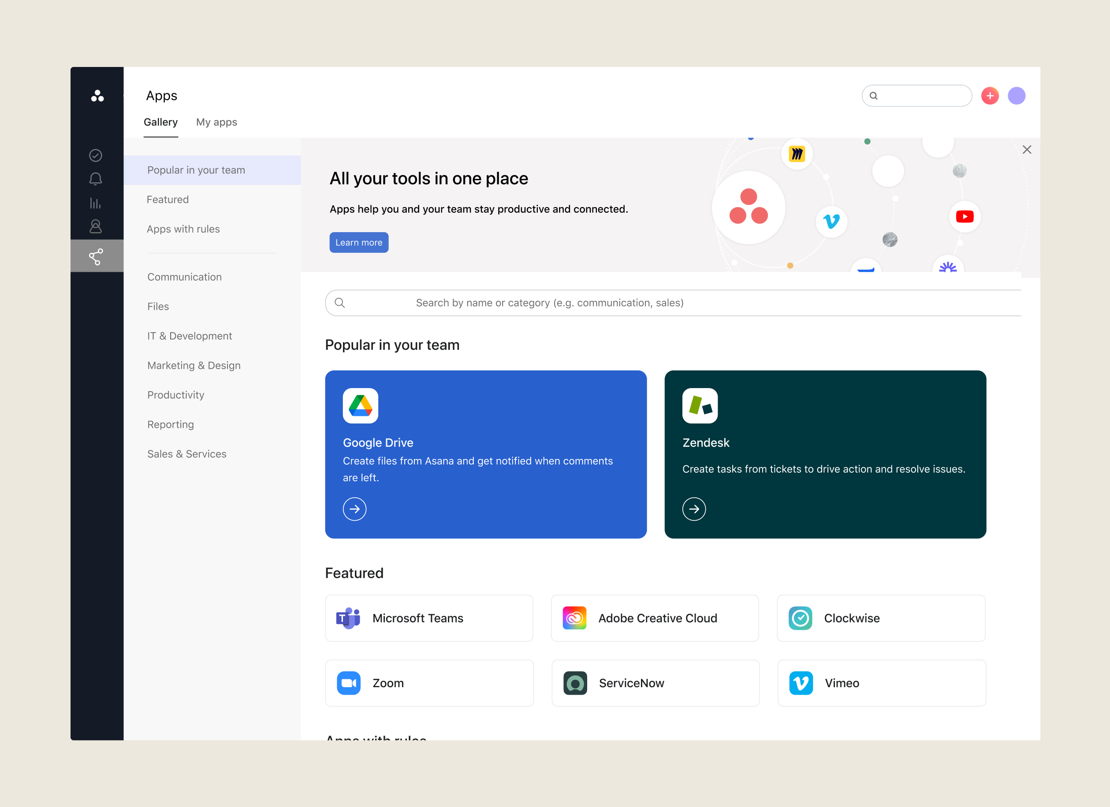
Task: Open the Vimeo app label
Action: [x=842, y=683]
